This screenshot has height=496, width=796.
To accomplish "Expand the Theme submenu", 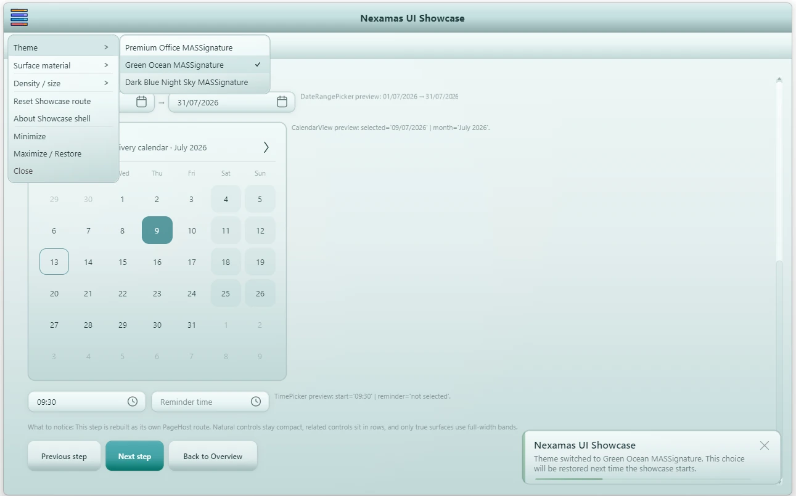I will 63,47.
